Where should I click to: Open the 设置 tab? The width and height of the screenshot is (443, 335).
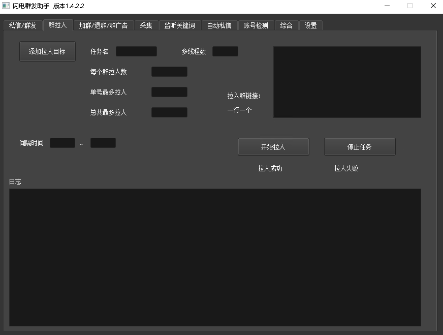pos(310,25)
